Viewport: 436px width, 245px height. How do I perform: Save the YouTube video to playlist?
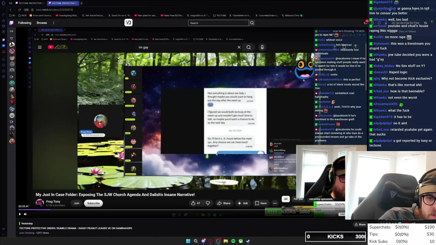click(x=261, y=203)
